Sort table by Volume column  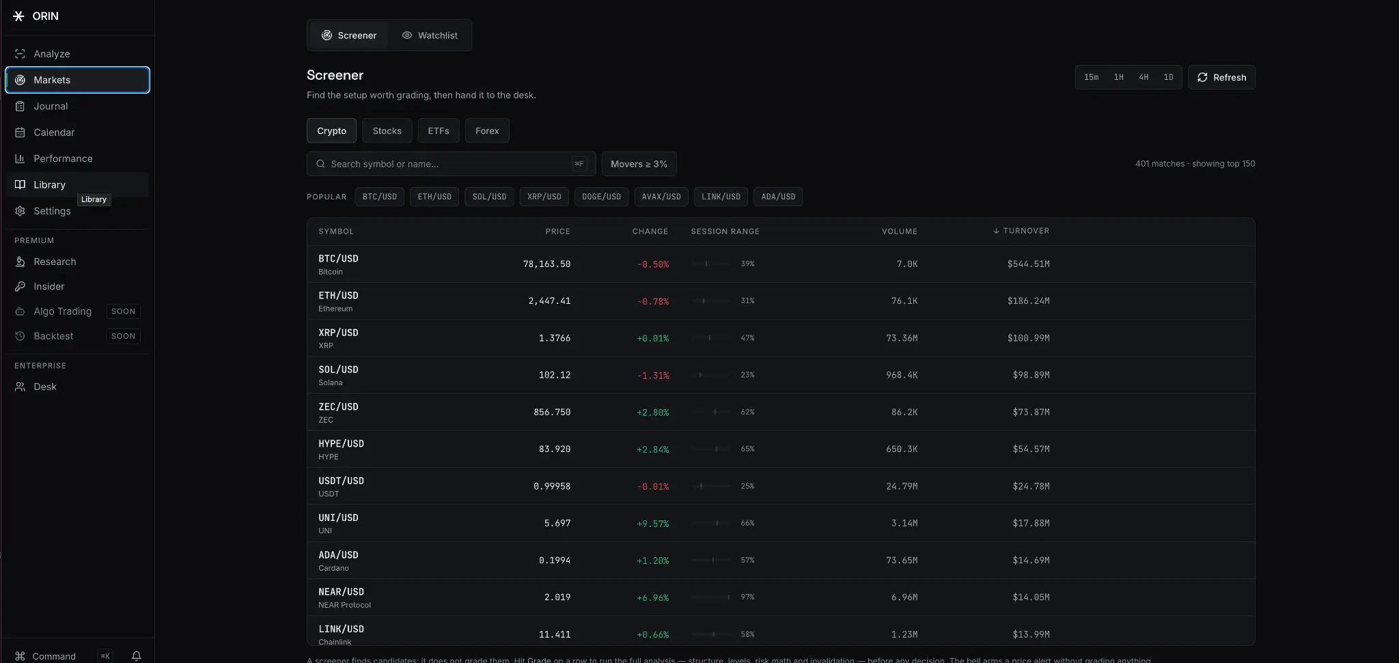tap(900, 231)
